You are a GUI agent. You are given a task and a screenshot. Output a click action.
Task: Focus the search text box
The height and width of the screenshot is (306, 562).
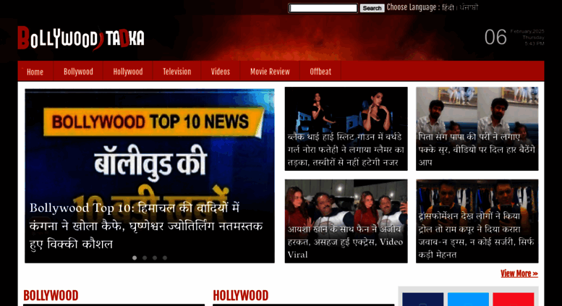point(323,8)
